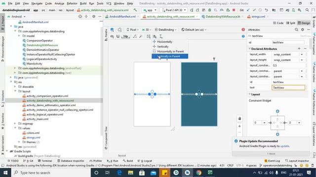Collapse the Declared Attributes section
This screenshot has height=177, width=316.
point(250,49)
